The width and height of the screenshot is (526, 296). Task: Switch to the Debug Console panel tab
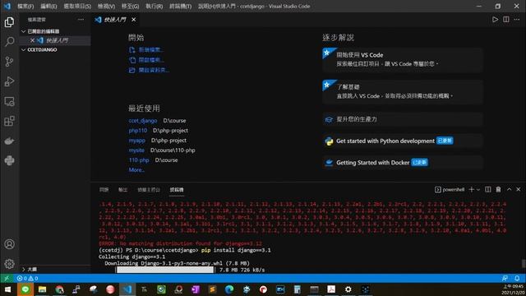[x=149, y=190]
